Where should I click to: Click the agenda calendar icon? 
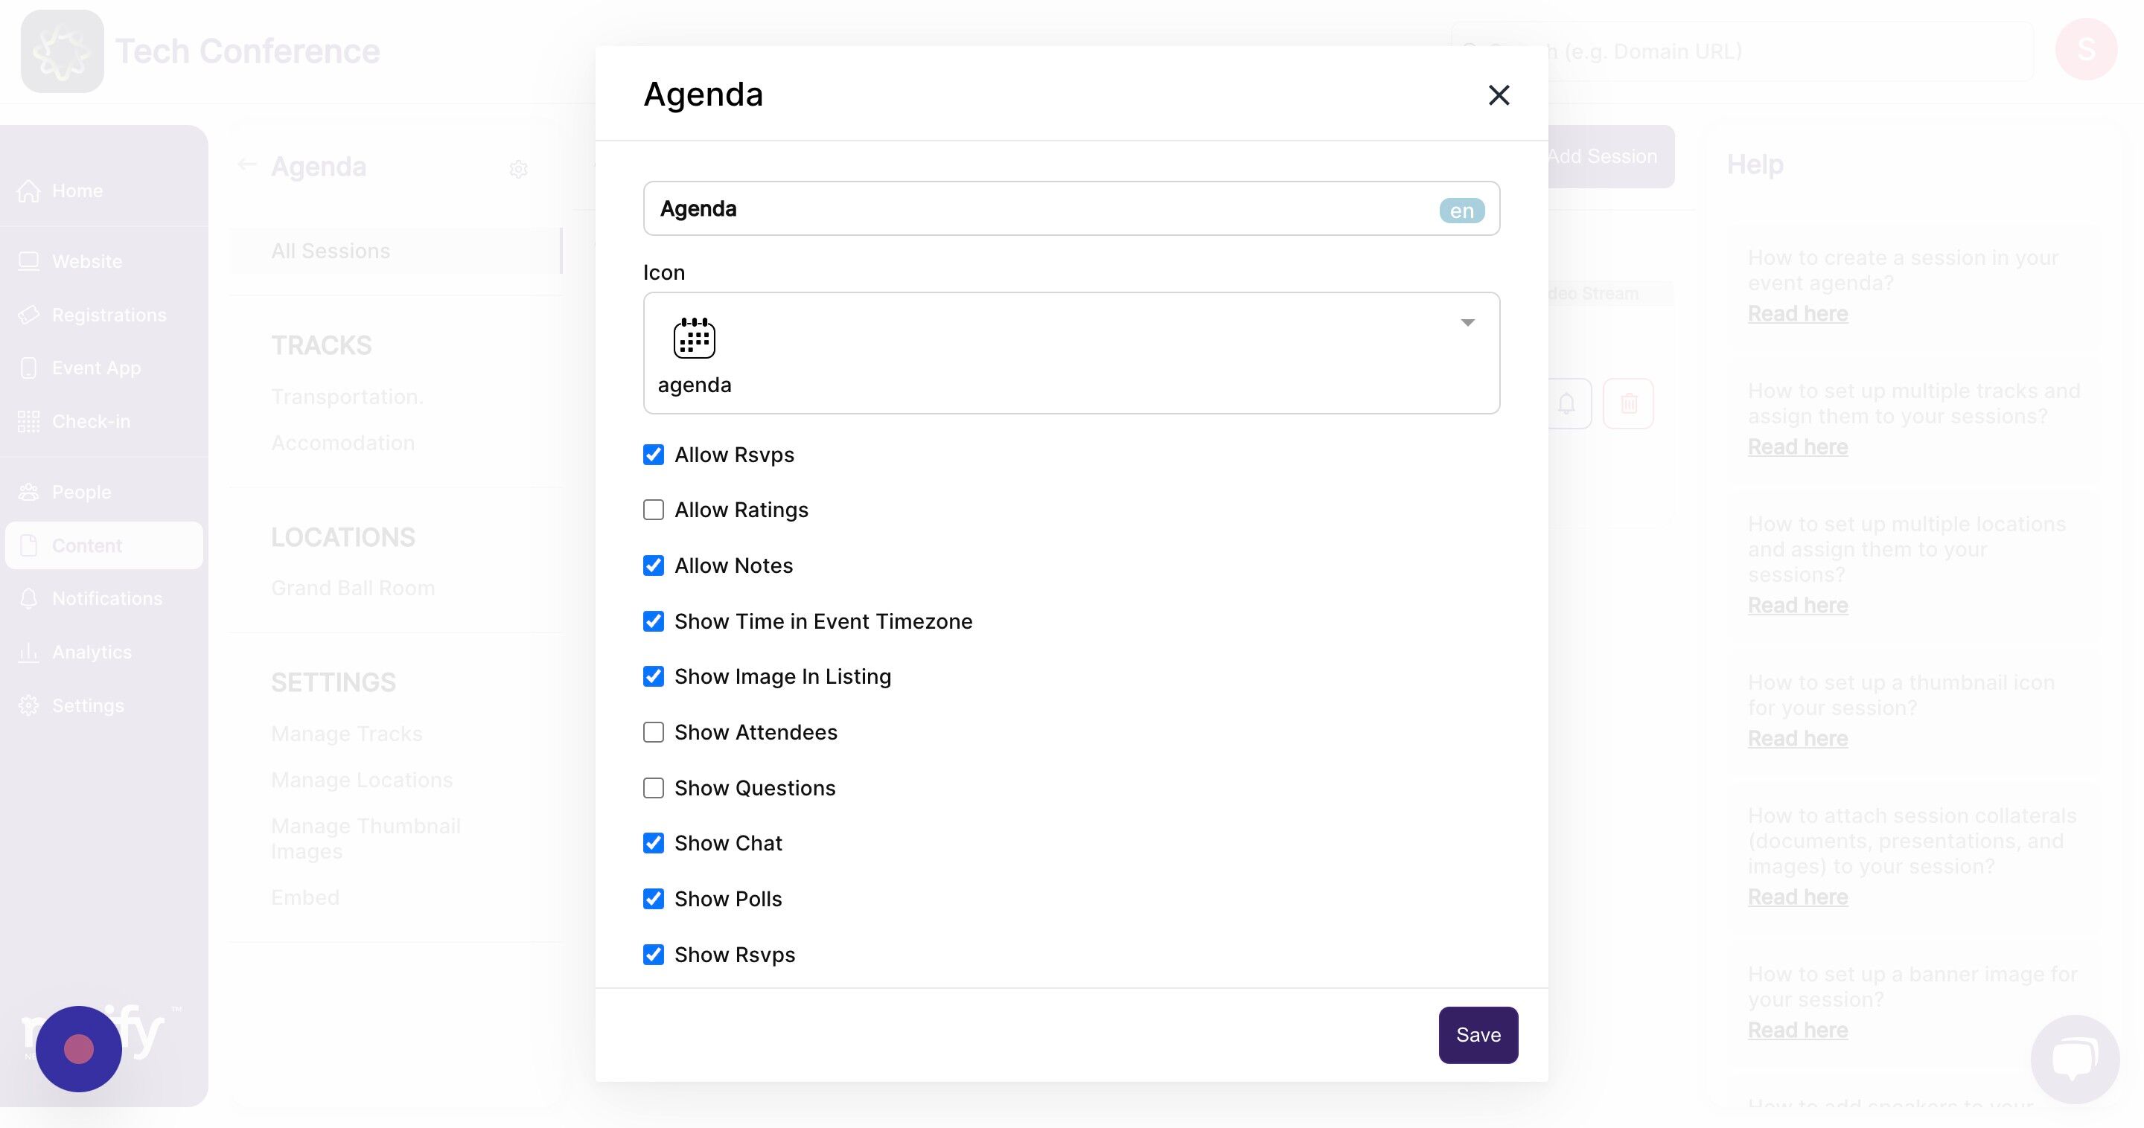[694, 337]
